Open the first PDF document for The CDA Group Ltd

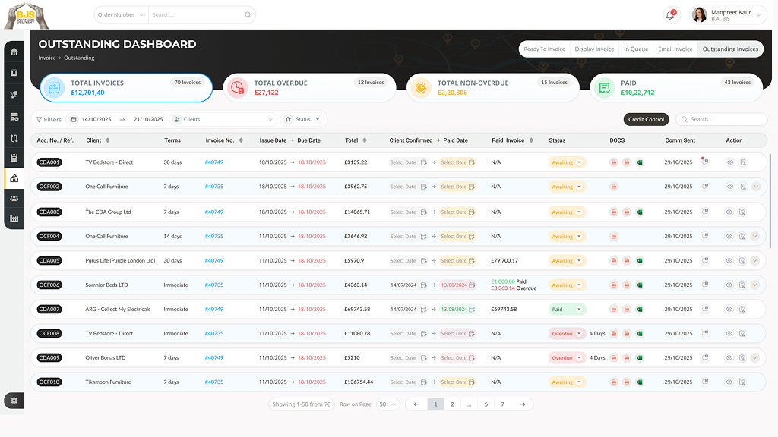click(x=614, y=212)
